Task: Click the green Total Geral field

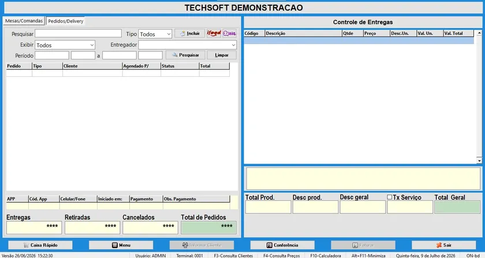Action: coord(457,207)
